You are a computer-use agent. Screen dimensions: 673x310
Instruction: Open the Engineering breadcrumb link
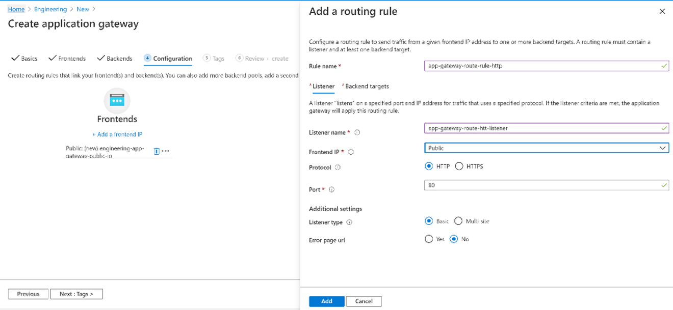coord(50,9)
